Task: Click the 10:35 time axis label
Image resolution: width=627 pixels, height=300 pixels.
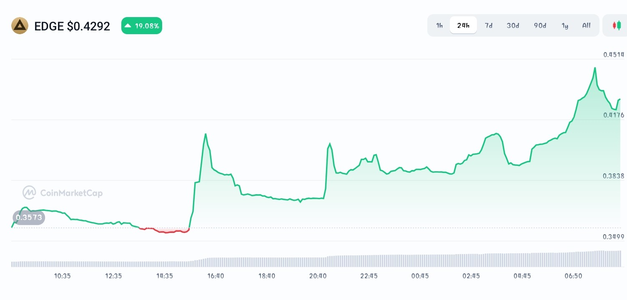Action: (x=63, y=276)
